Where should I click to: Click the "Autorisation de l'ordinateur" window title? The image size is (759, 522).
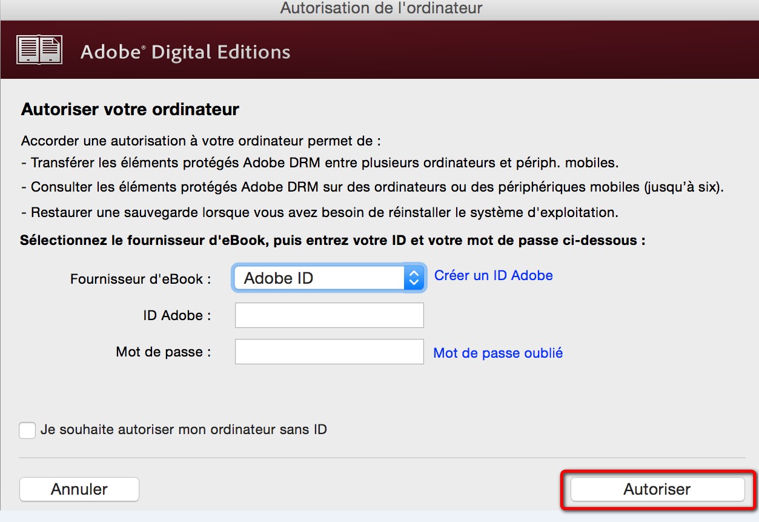click(x=381, y=8)
